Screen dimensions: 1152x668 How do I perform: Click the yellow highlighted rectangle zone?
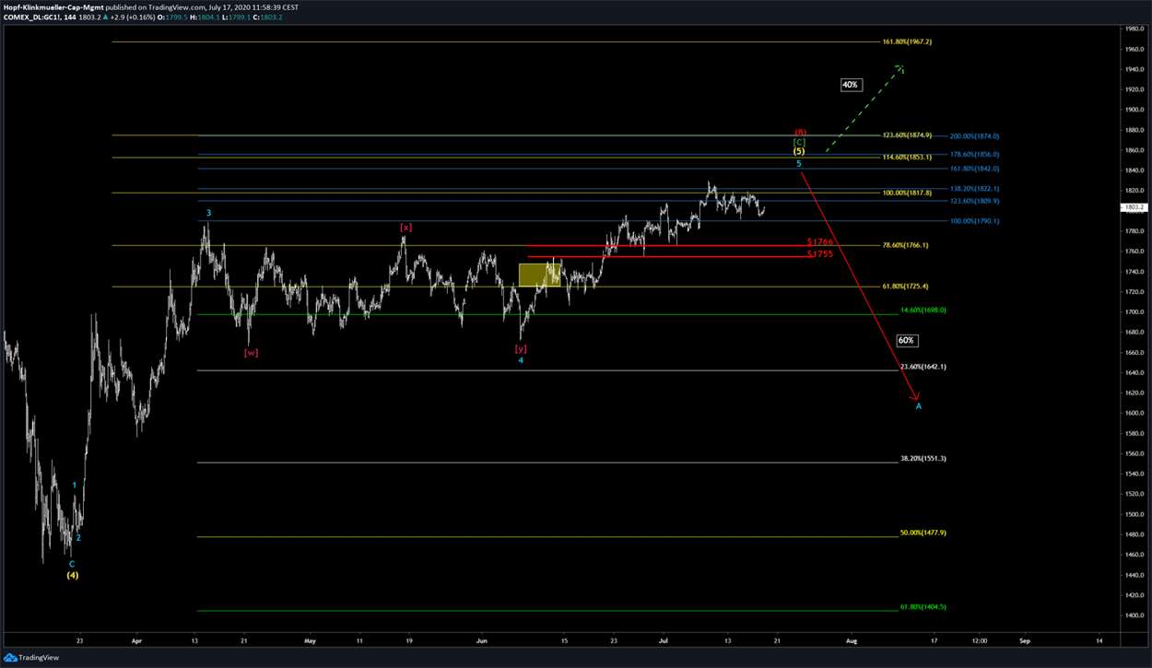tap(540, 275)
